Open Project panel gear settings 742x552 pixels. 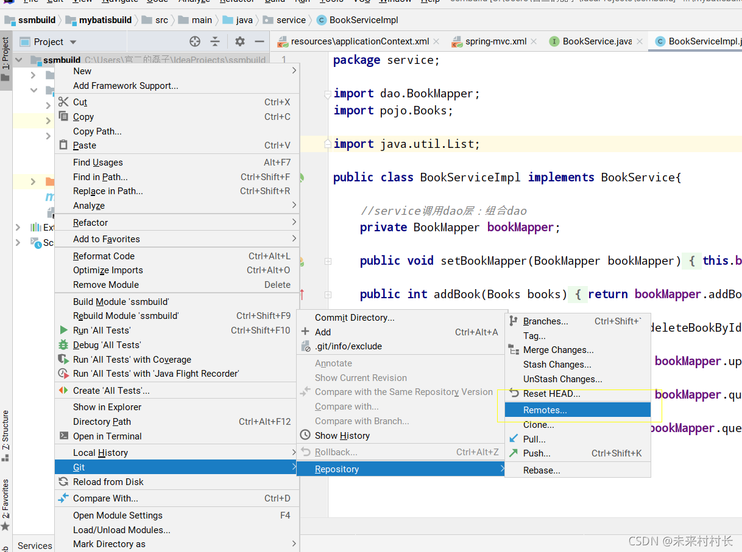(x=240, y=41)
